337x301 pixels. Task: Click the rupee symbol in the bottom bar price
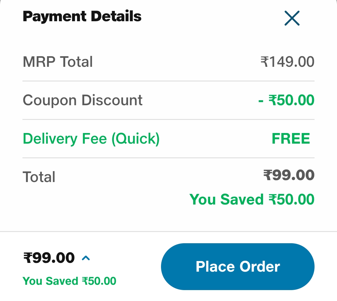27,258
